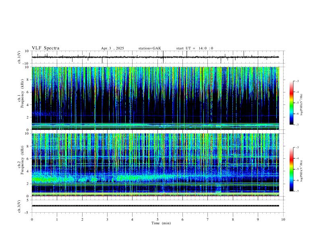Click the "-6" label on ch.2 colorbar
The image size is (319, 246).
pos(297,180)
